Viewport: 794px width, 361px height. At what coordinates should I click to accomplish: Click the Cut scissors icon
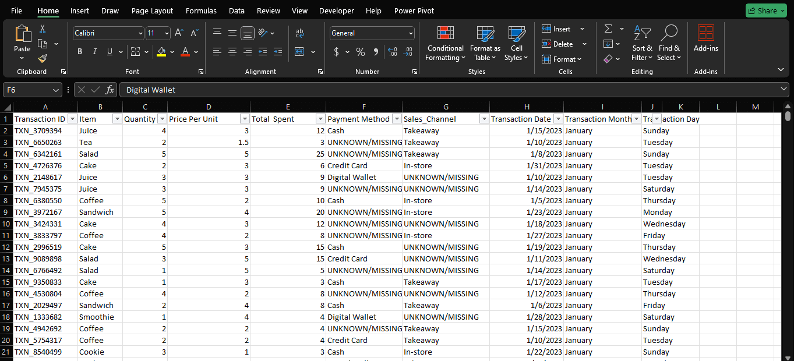43,29
